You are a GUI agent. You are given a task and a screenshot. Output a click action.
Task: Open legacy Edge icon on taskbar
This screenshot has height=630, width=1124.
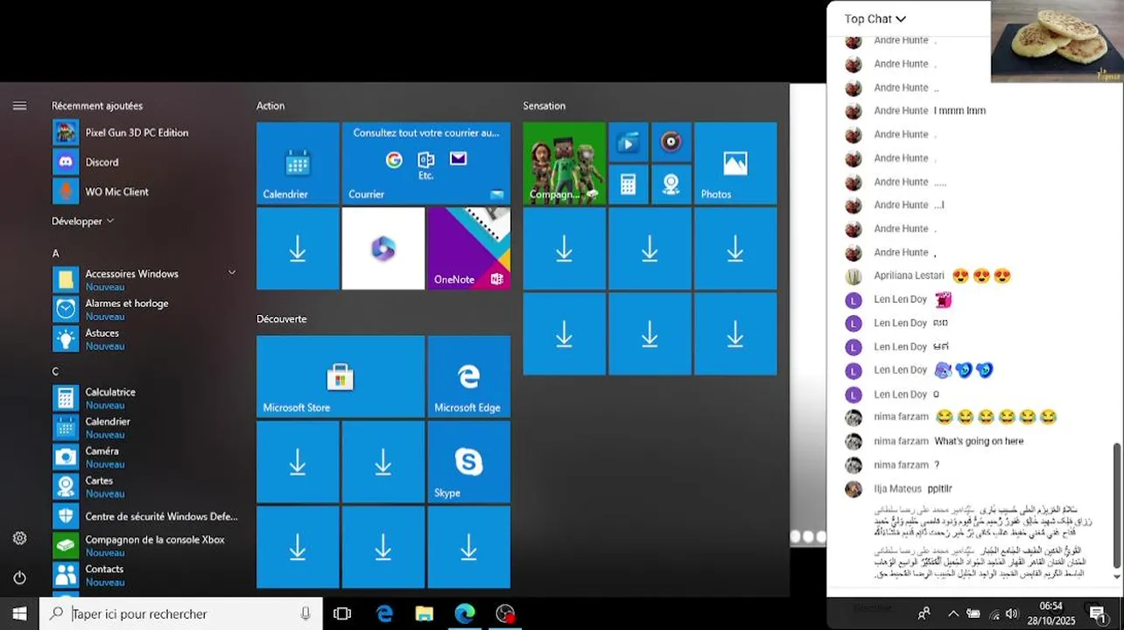(x=384, y=614)
